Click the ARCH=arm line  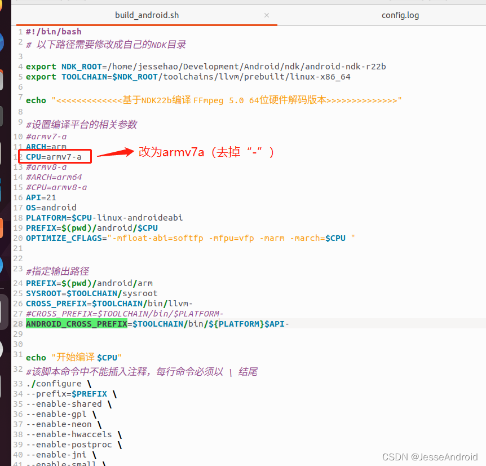point(46,147)
